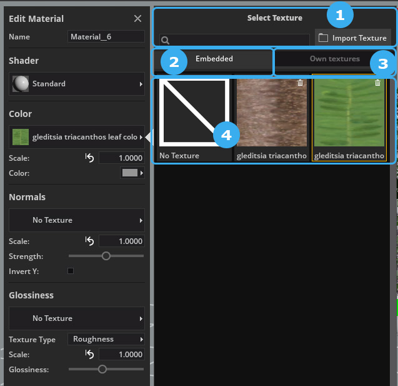Click trash icon on leaf texture
The width and height of the screenshot is (398, 386).
[377, 83]
